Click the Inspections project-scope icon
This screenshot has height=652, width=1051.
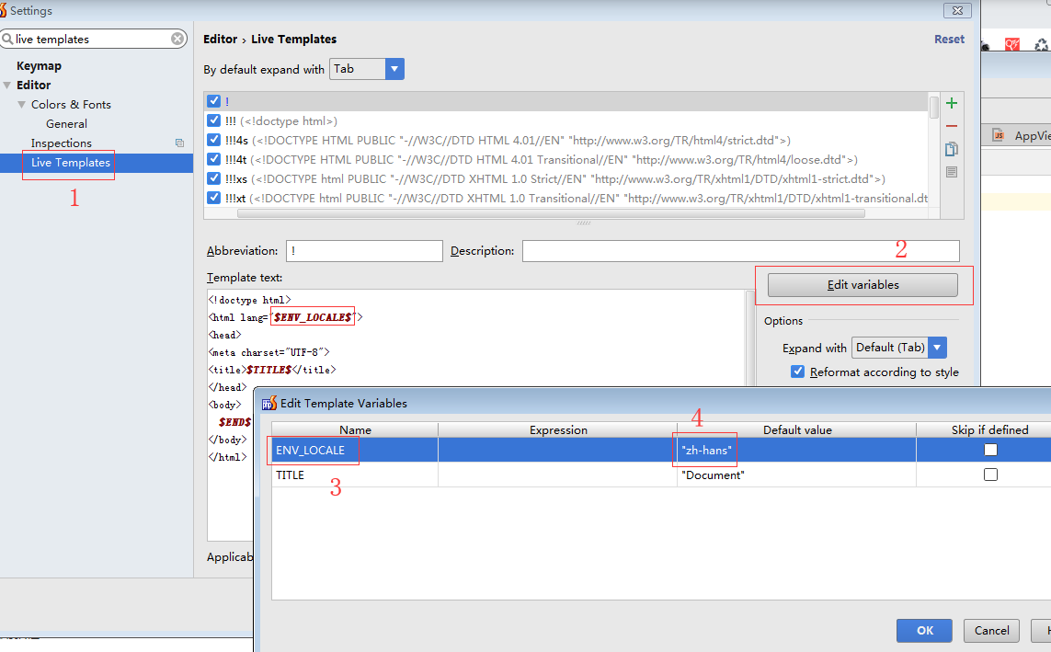point(179,143)
